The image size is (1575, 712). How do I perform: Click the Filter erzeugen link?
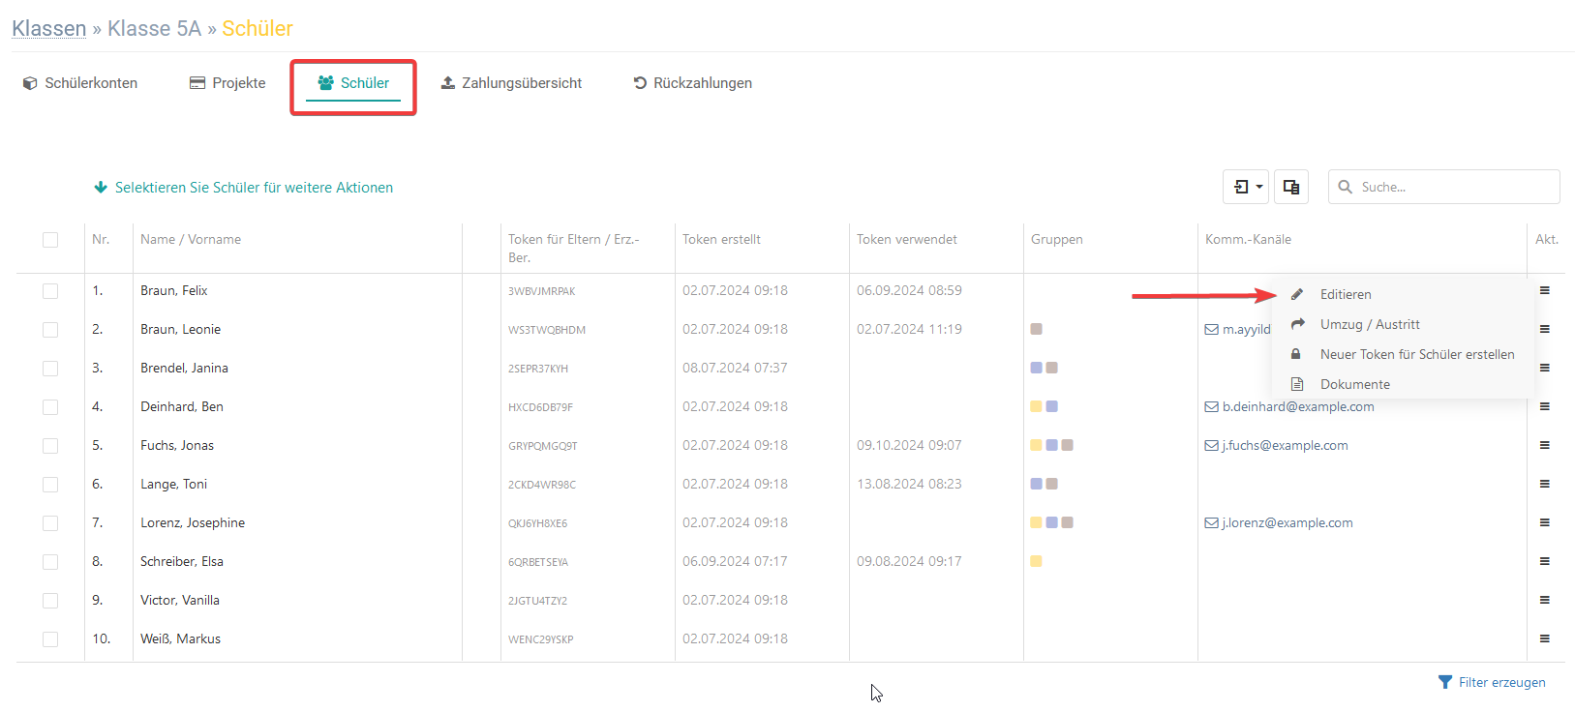1501,682
